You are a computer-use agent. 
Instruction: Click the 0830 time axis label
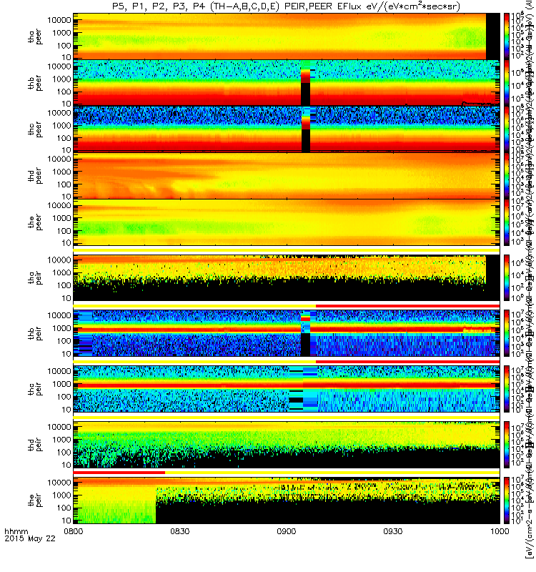tap(180, 531)
